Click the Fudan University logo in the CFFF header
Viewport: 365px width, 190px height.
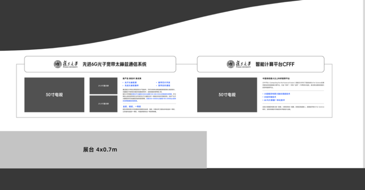point(239,64)
